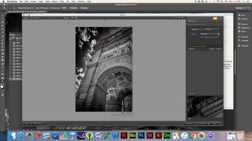Screen dimensions: 252x141
Task: Select the Brush tool
Action: [x=2, y=40]
